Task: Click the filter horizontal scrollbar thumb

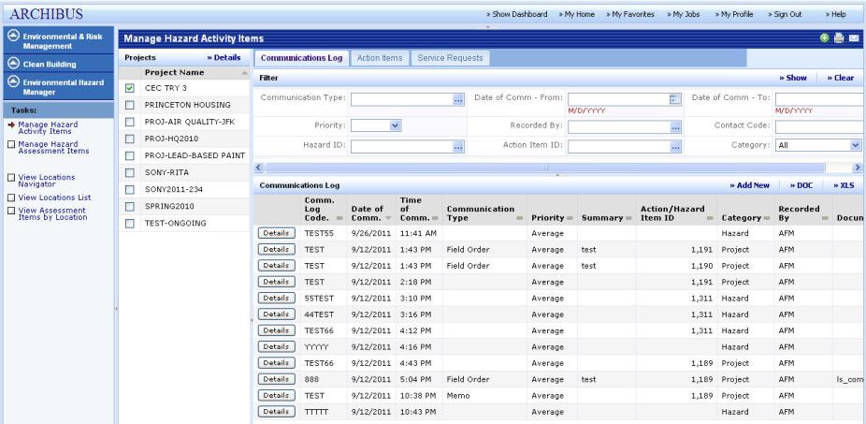Action: [545, 168]
